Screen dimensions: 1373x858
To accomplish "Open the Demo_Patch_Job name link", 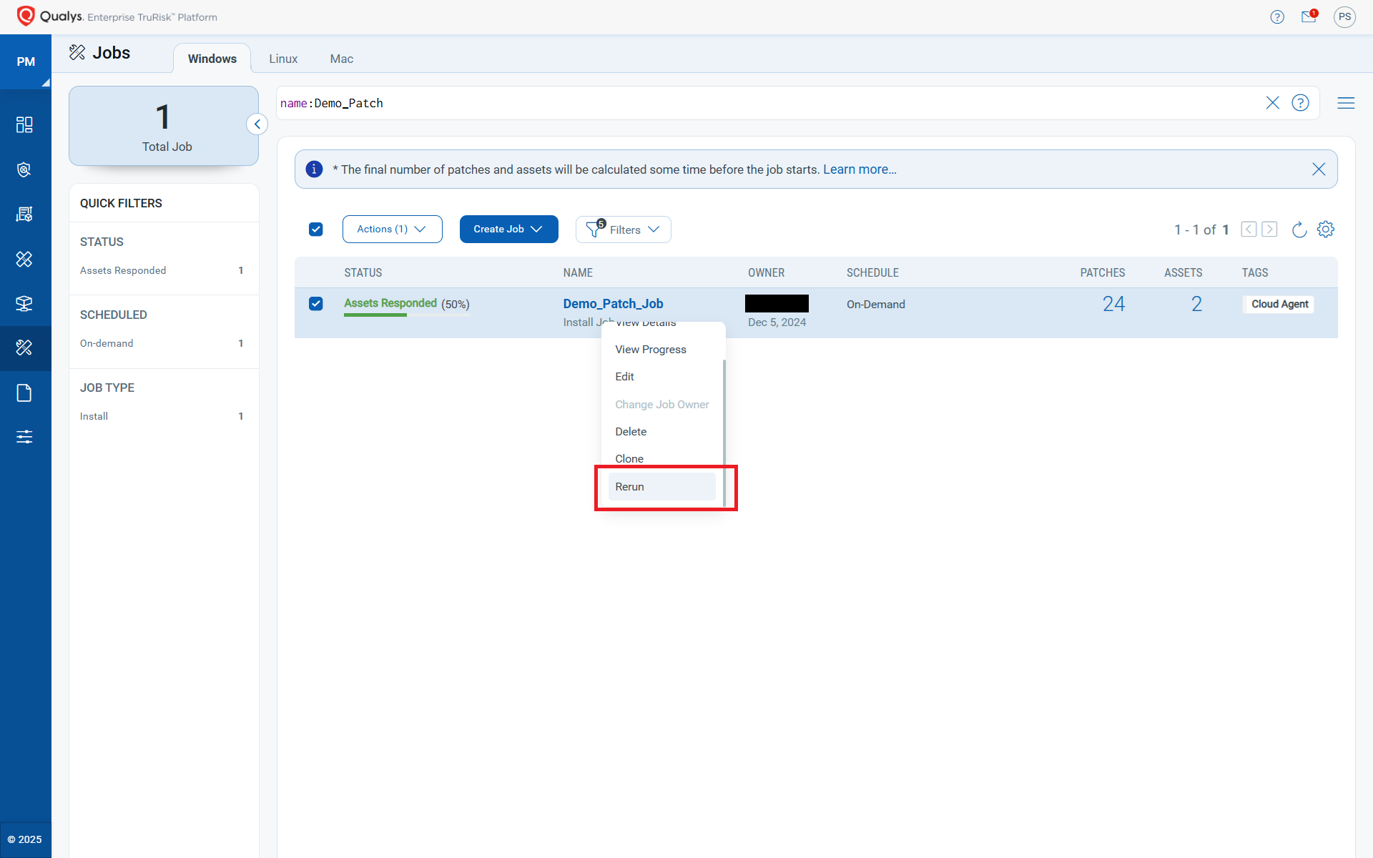I will [613, 304].
